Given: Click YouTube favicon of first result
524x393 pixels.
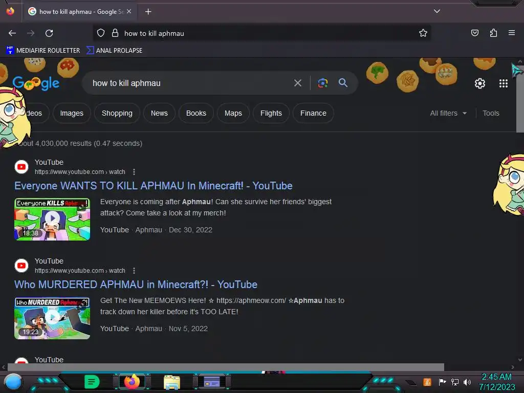Looking at the screenshot, I should [21, 167].
